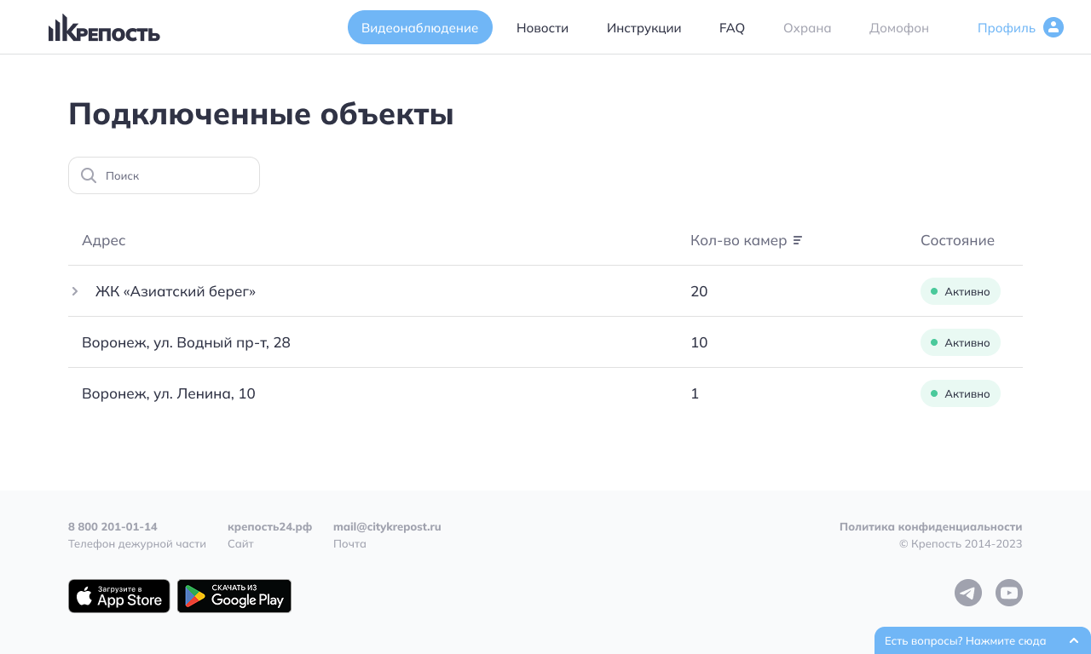Select Воронеж, ул. Ленина, 10 row

545,393
